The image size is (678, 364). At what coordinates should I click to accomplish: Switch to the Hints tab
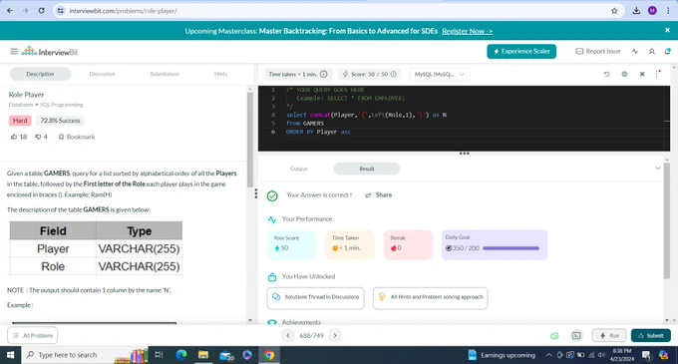[220, 74]
